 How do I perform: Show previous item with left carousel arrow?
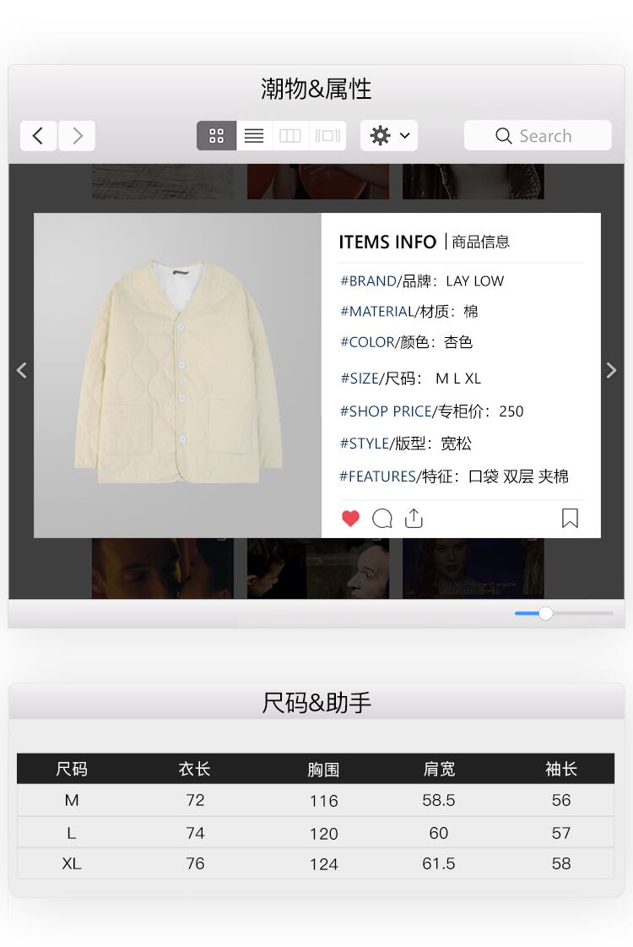(x=22, y=370)
